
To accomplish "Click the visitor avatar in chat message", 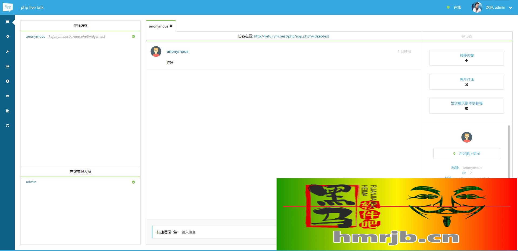I will pos(156,51).
